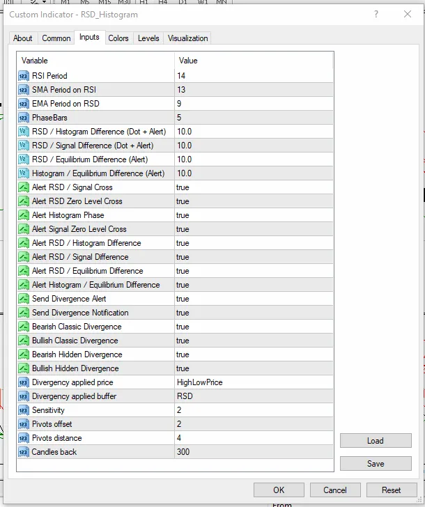
Task: Open the Colors tab
Action: click(118, 38)
